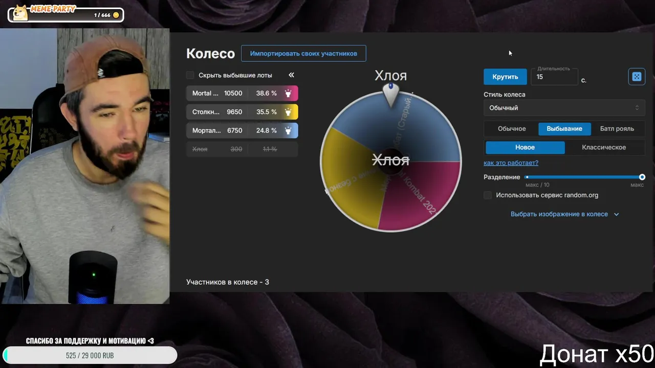Enable Скрыть выбывшие лоты checkbox

point(190,75)
